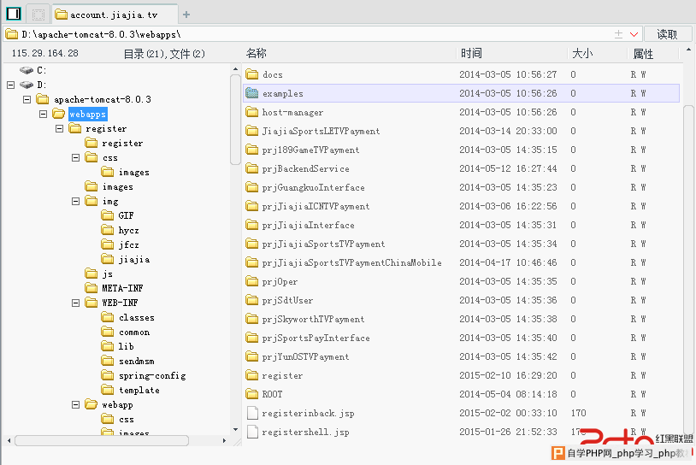Select the C: drive icon in the tree
Viewport: 696px width, 465px height.
click(x=27, y=70)
